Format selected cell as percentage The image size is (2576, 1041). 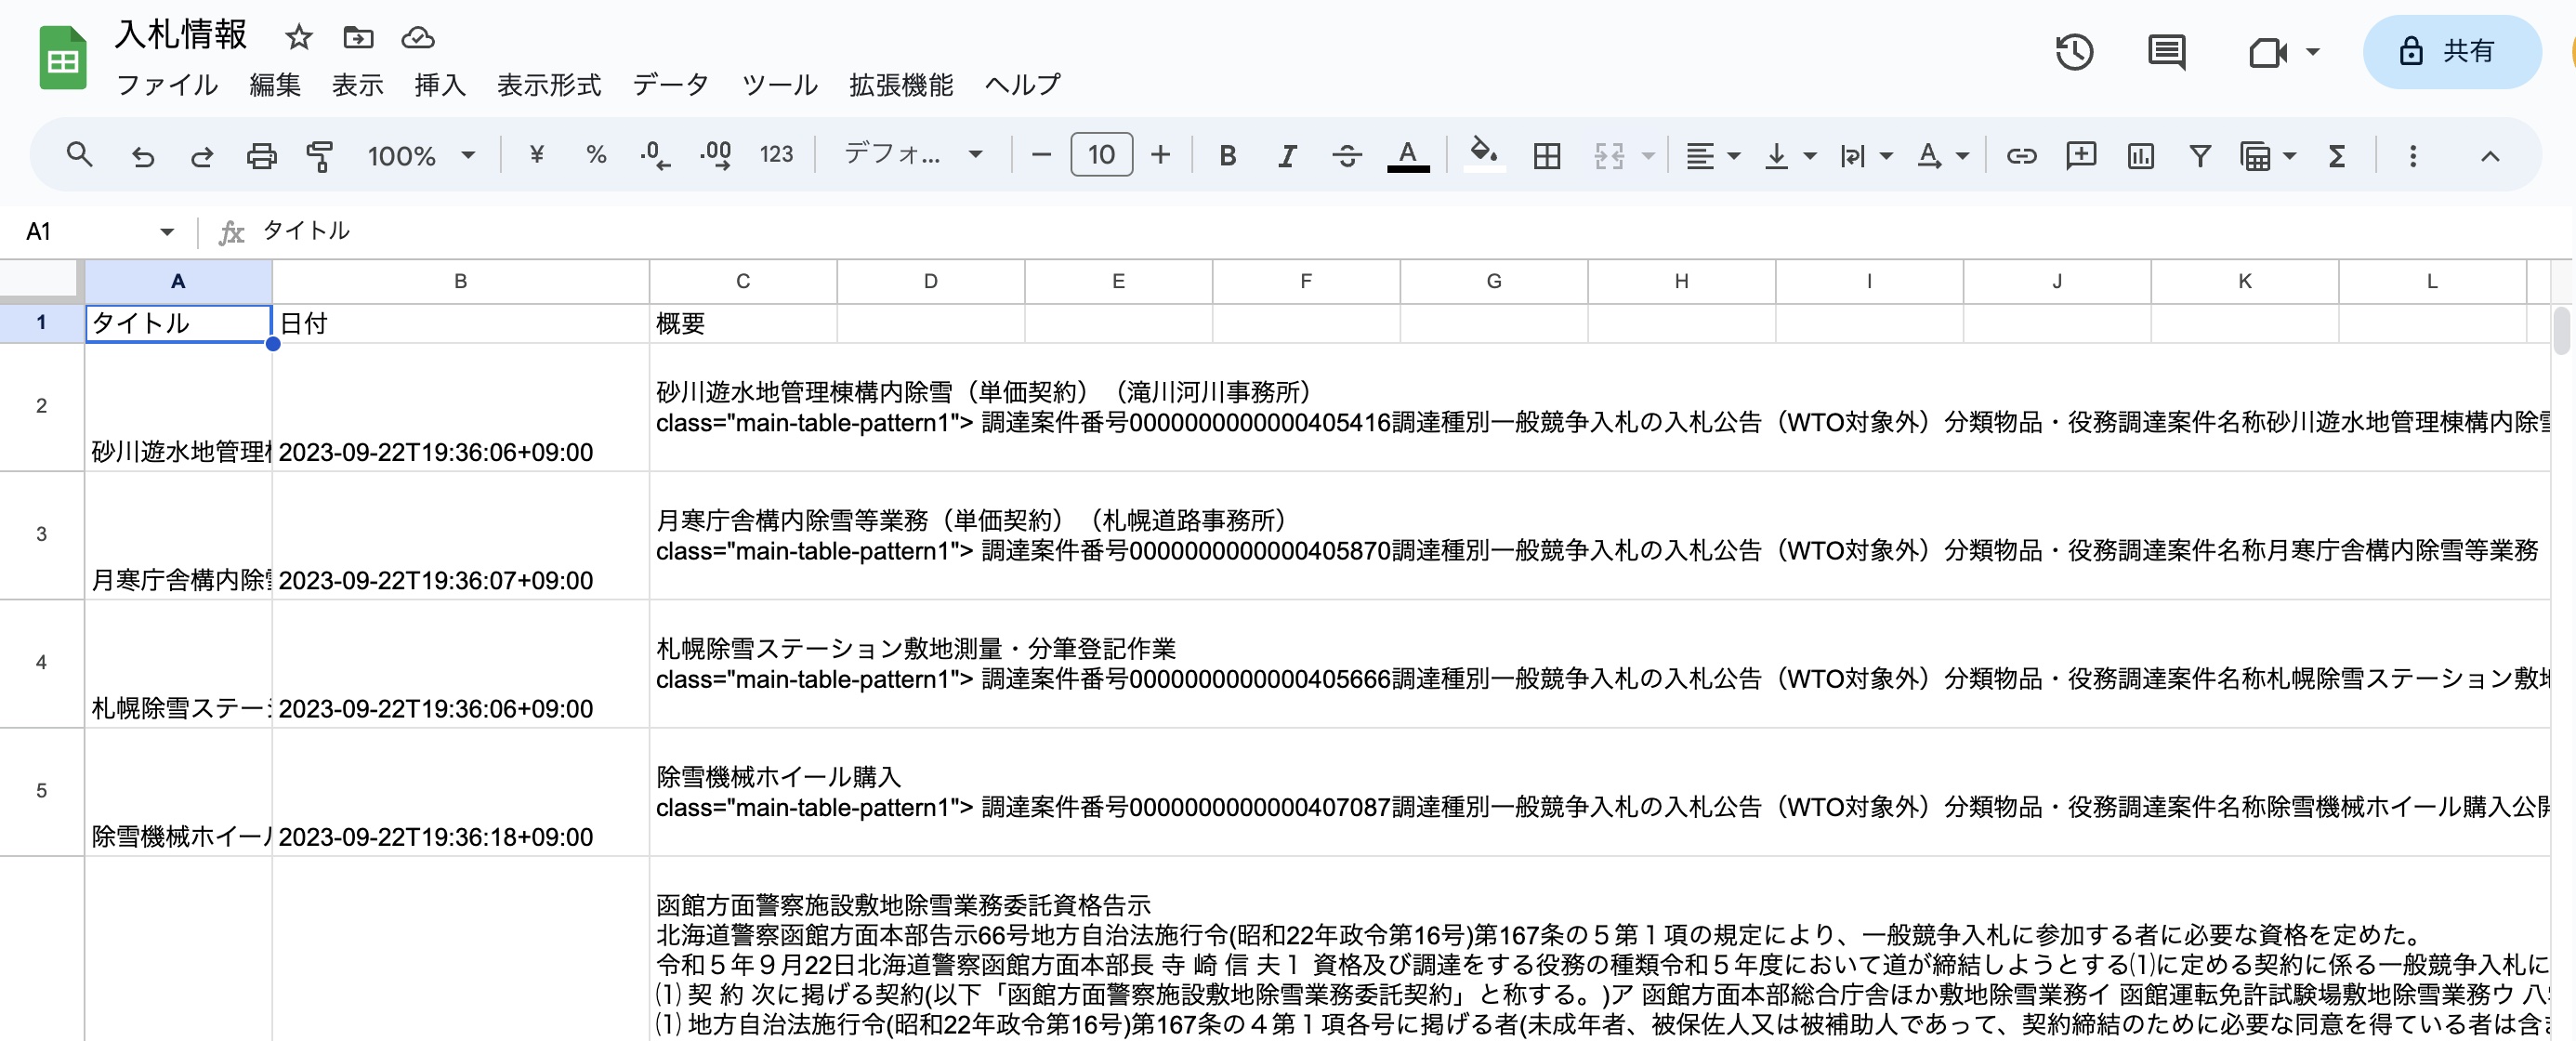point(596,155)
